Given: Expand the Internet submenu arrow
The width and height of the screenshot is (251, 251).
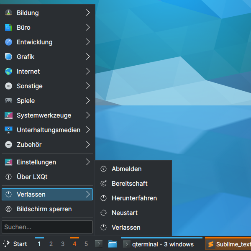Looking at the screenshot, I should click(88, 71).
